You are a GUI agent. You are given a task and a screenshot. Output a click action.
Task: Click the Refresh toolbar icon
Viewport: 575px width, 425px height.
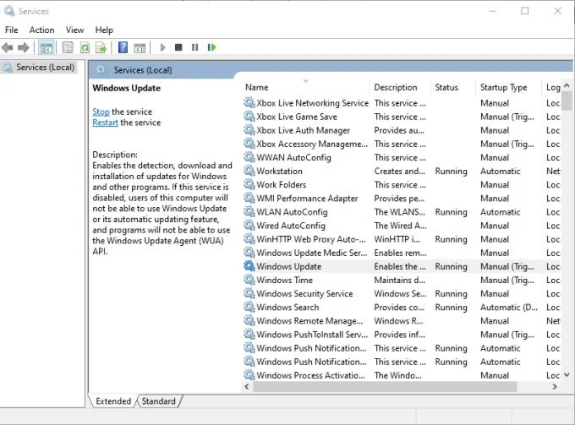click(x=85, y=47)
